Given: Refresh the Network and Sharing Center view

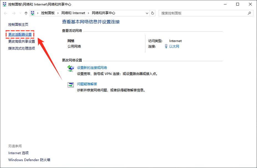Looking at the screenshot, I should click(x=153, y=13).
